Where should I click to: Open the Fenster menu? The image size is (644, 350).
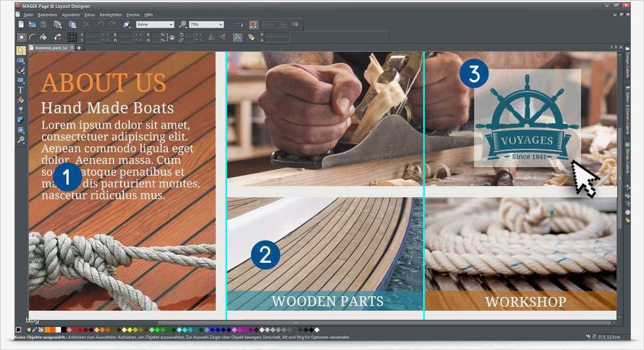pos(132,14)
